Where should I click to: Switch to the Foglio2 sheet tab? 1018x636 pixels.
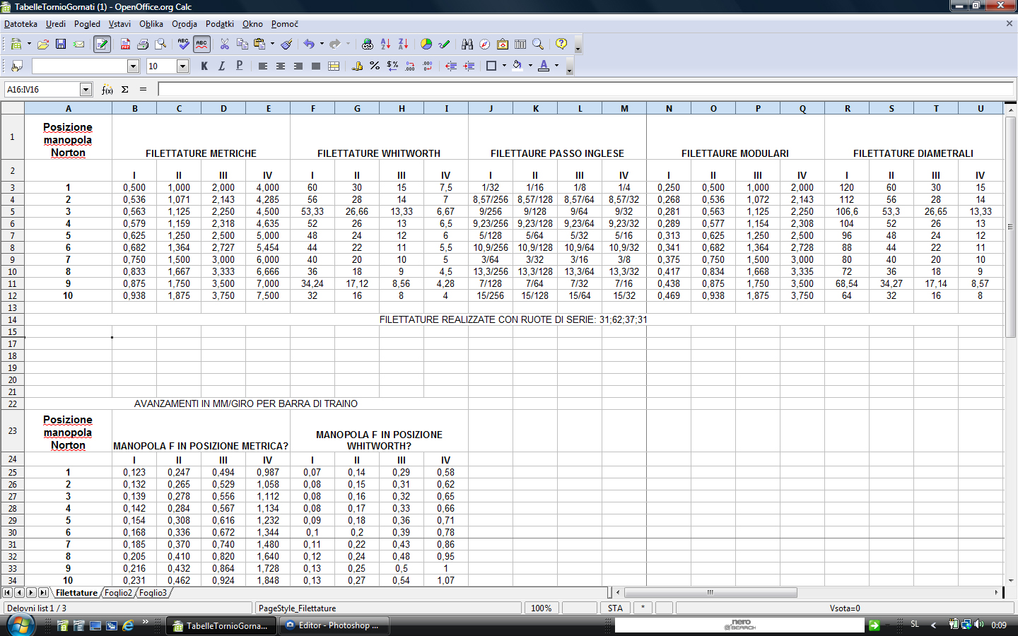pyautogui.click(x=118, y=593)
